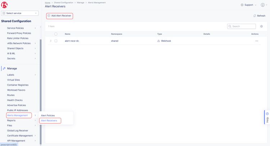Screen dimensions: 270x146
Task: Expand Files submenu arrow
Action: coord(35,126)
